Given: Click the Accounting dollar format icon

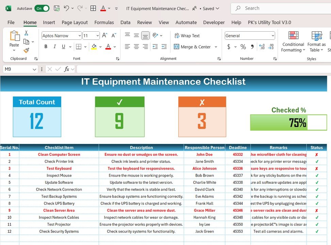Looking at the screenshot, I should pyautogui.click(x=229, y=47).
